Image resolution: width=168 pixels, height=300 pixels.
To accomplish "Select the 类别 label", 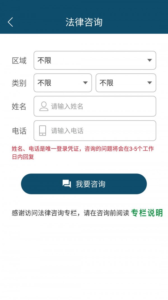I will [20, 83].
